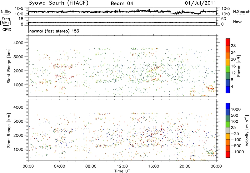This screenshot has height=173, width=250.
Task: Click the '1000' tick on the velocity panel range axis
Action: [18, 149]
